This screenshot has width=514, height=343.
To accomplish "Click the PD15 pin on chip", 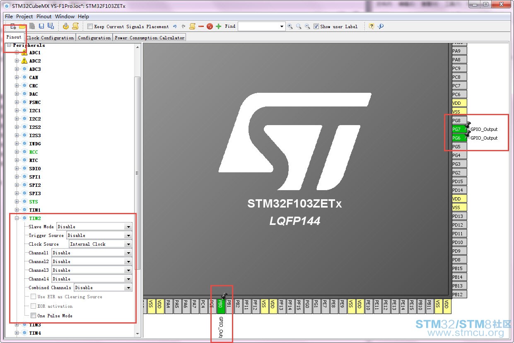I will pyautogui.click(x=459, y=181).
